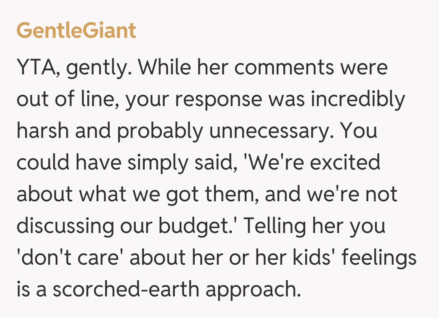Open the GentleGiant user profile link
The image size is (439, 318).
[76, 30]
